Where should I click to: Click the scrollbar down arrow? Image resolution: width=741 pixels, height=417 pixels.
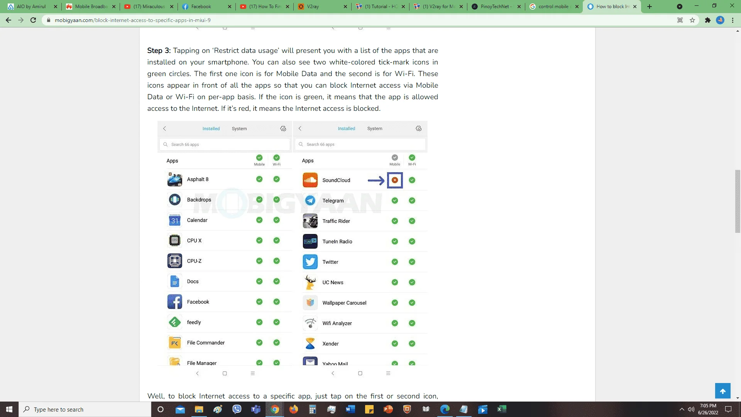tap(738, 398)
